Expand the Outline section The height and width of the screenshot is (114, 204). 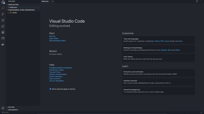(x=7, y=107)
